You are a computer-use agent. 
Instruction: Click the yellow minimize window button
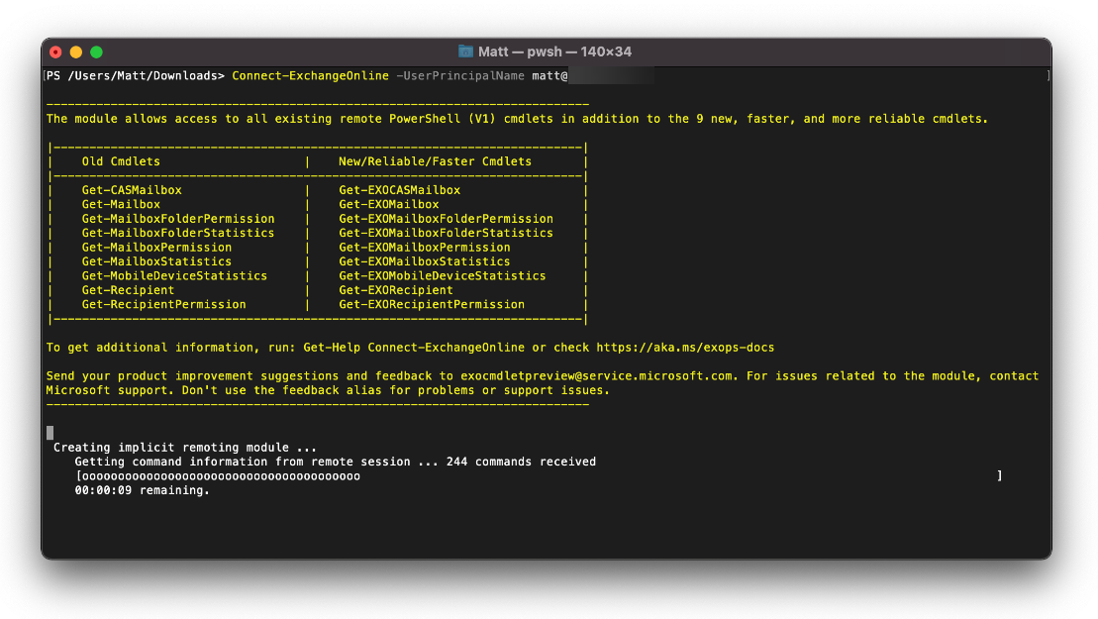click(76, 52)
